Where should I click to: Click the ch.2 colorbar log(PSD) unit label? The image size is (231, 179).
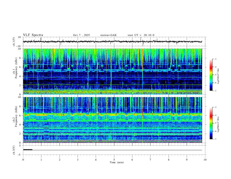(x=218, y=124)
